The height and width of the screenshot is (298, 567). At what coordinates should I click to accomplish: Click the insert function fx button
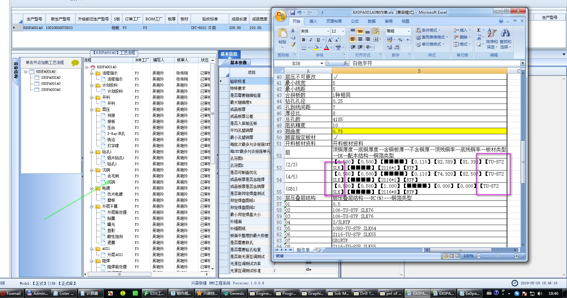tap(345, 63)
